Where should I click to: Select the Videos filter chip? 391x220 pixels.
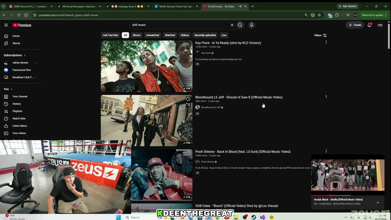click(x=185, y=35)
